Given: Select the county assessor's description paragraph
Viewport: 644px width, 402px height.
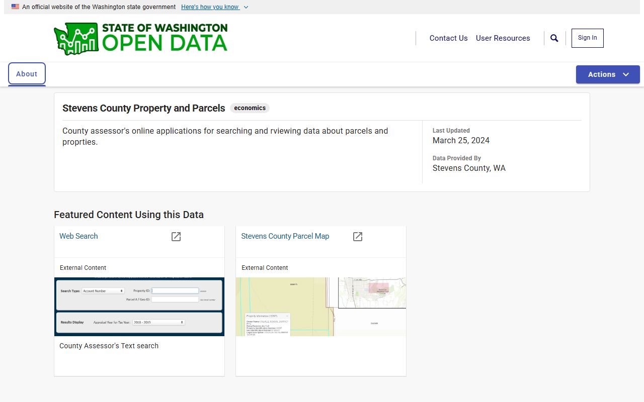Looking at the screenshot, I should (225, 136).
